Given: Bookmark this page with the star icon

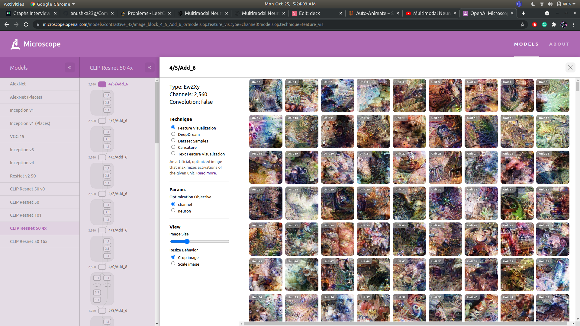Looking at the screenshot, I should coord(523,24).
